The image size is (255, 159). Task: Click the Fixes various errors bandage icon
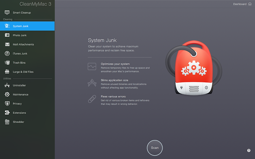[92, 99]
